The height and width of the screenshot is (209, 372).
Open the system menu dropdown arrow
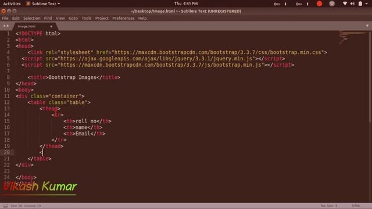click(367, 3)
